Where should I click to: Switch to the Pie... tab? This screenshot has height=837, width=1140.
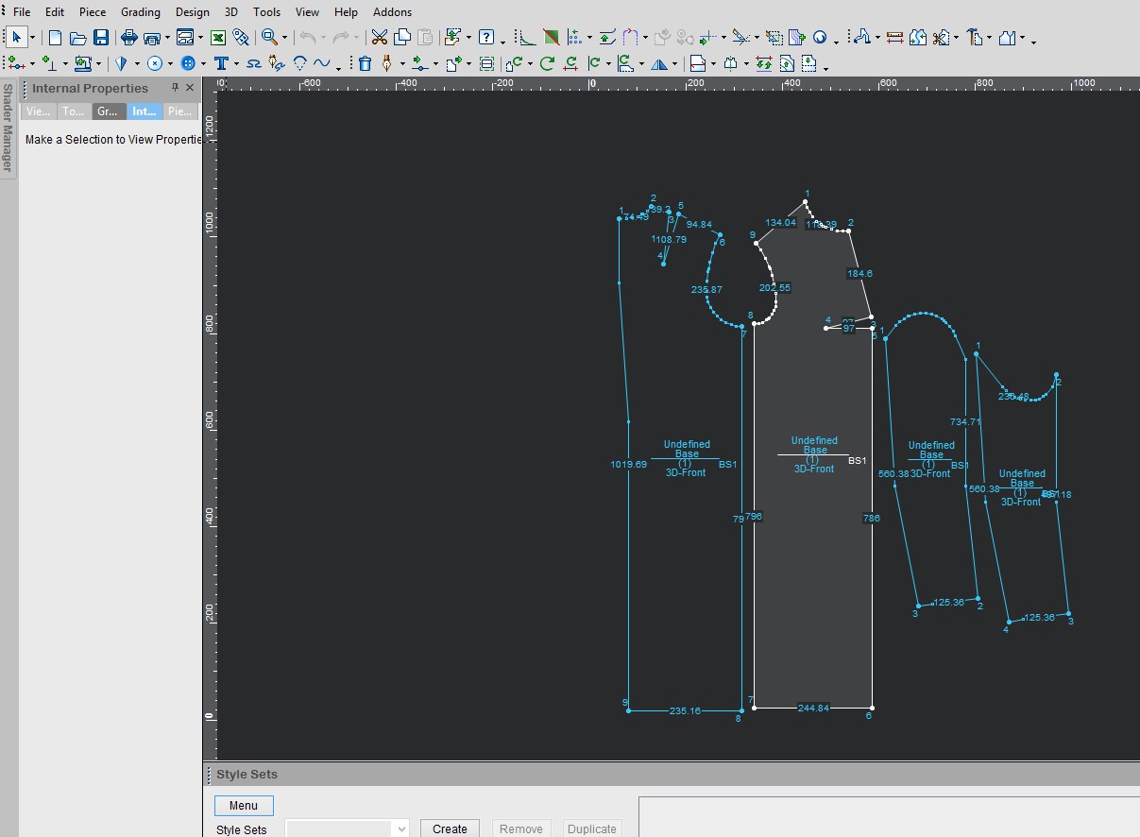click(178, 111)
